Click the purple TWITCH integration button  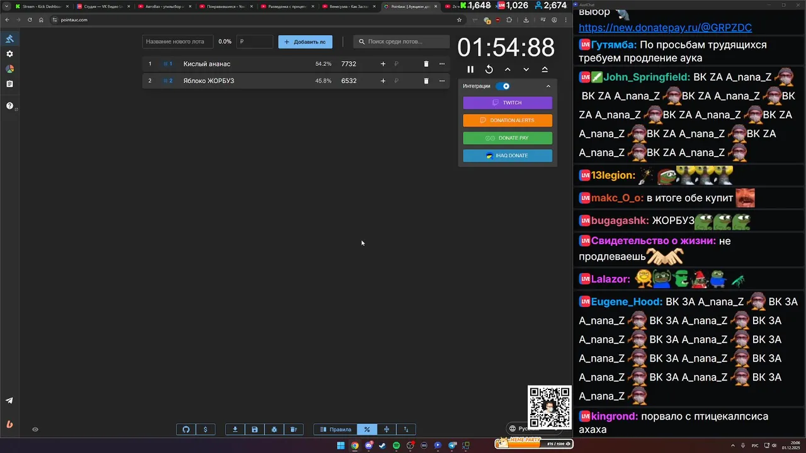click(508, 103)
